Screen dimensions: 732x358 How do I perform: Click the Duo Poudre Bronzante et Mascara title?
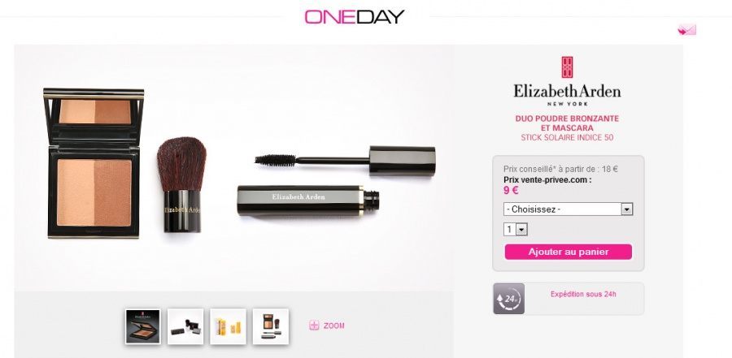click(567, 123)
